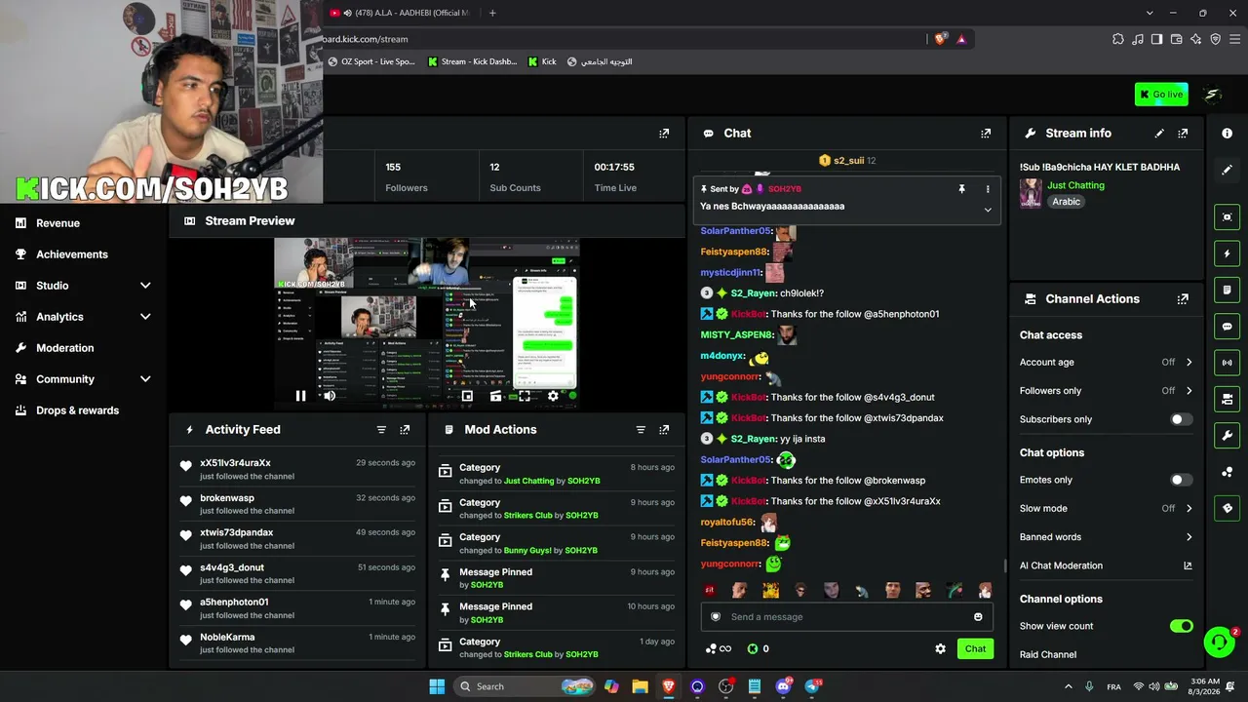Image resolution: width=1248 pixels, height=702 pixels.
Task: Open the OZ Sport bookmark
Action: [370, 61]
